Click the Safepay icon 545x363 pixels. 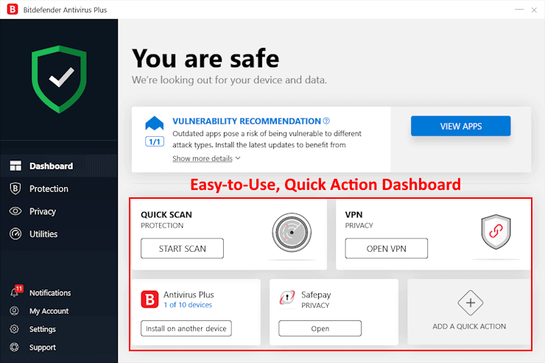click(x=286, y=297)
